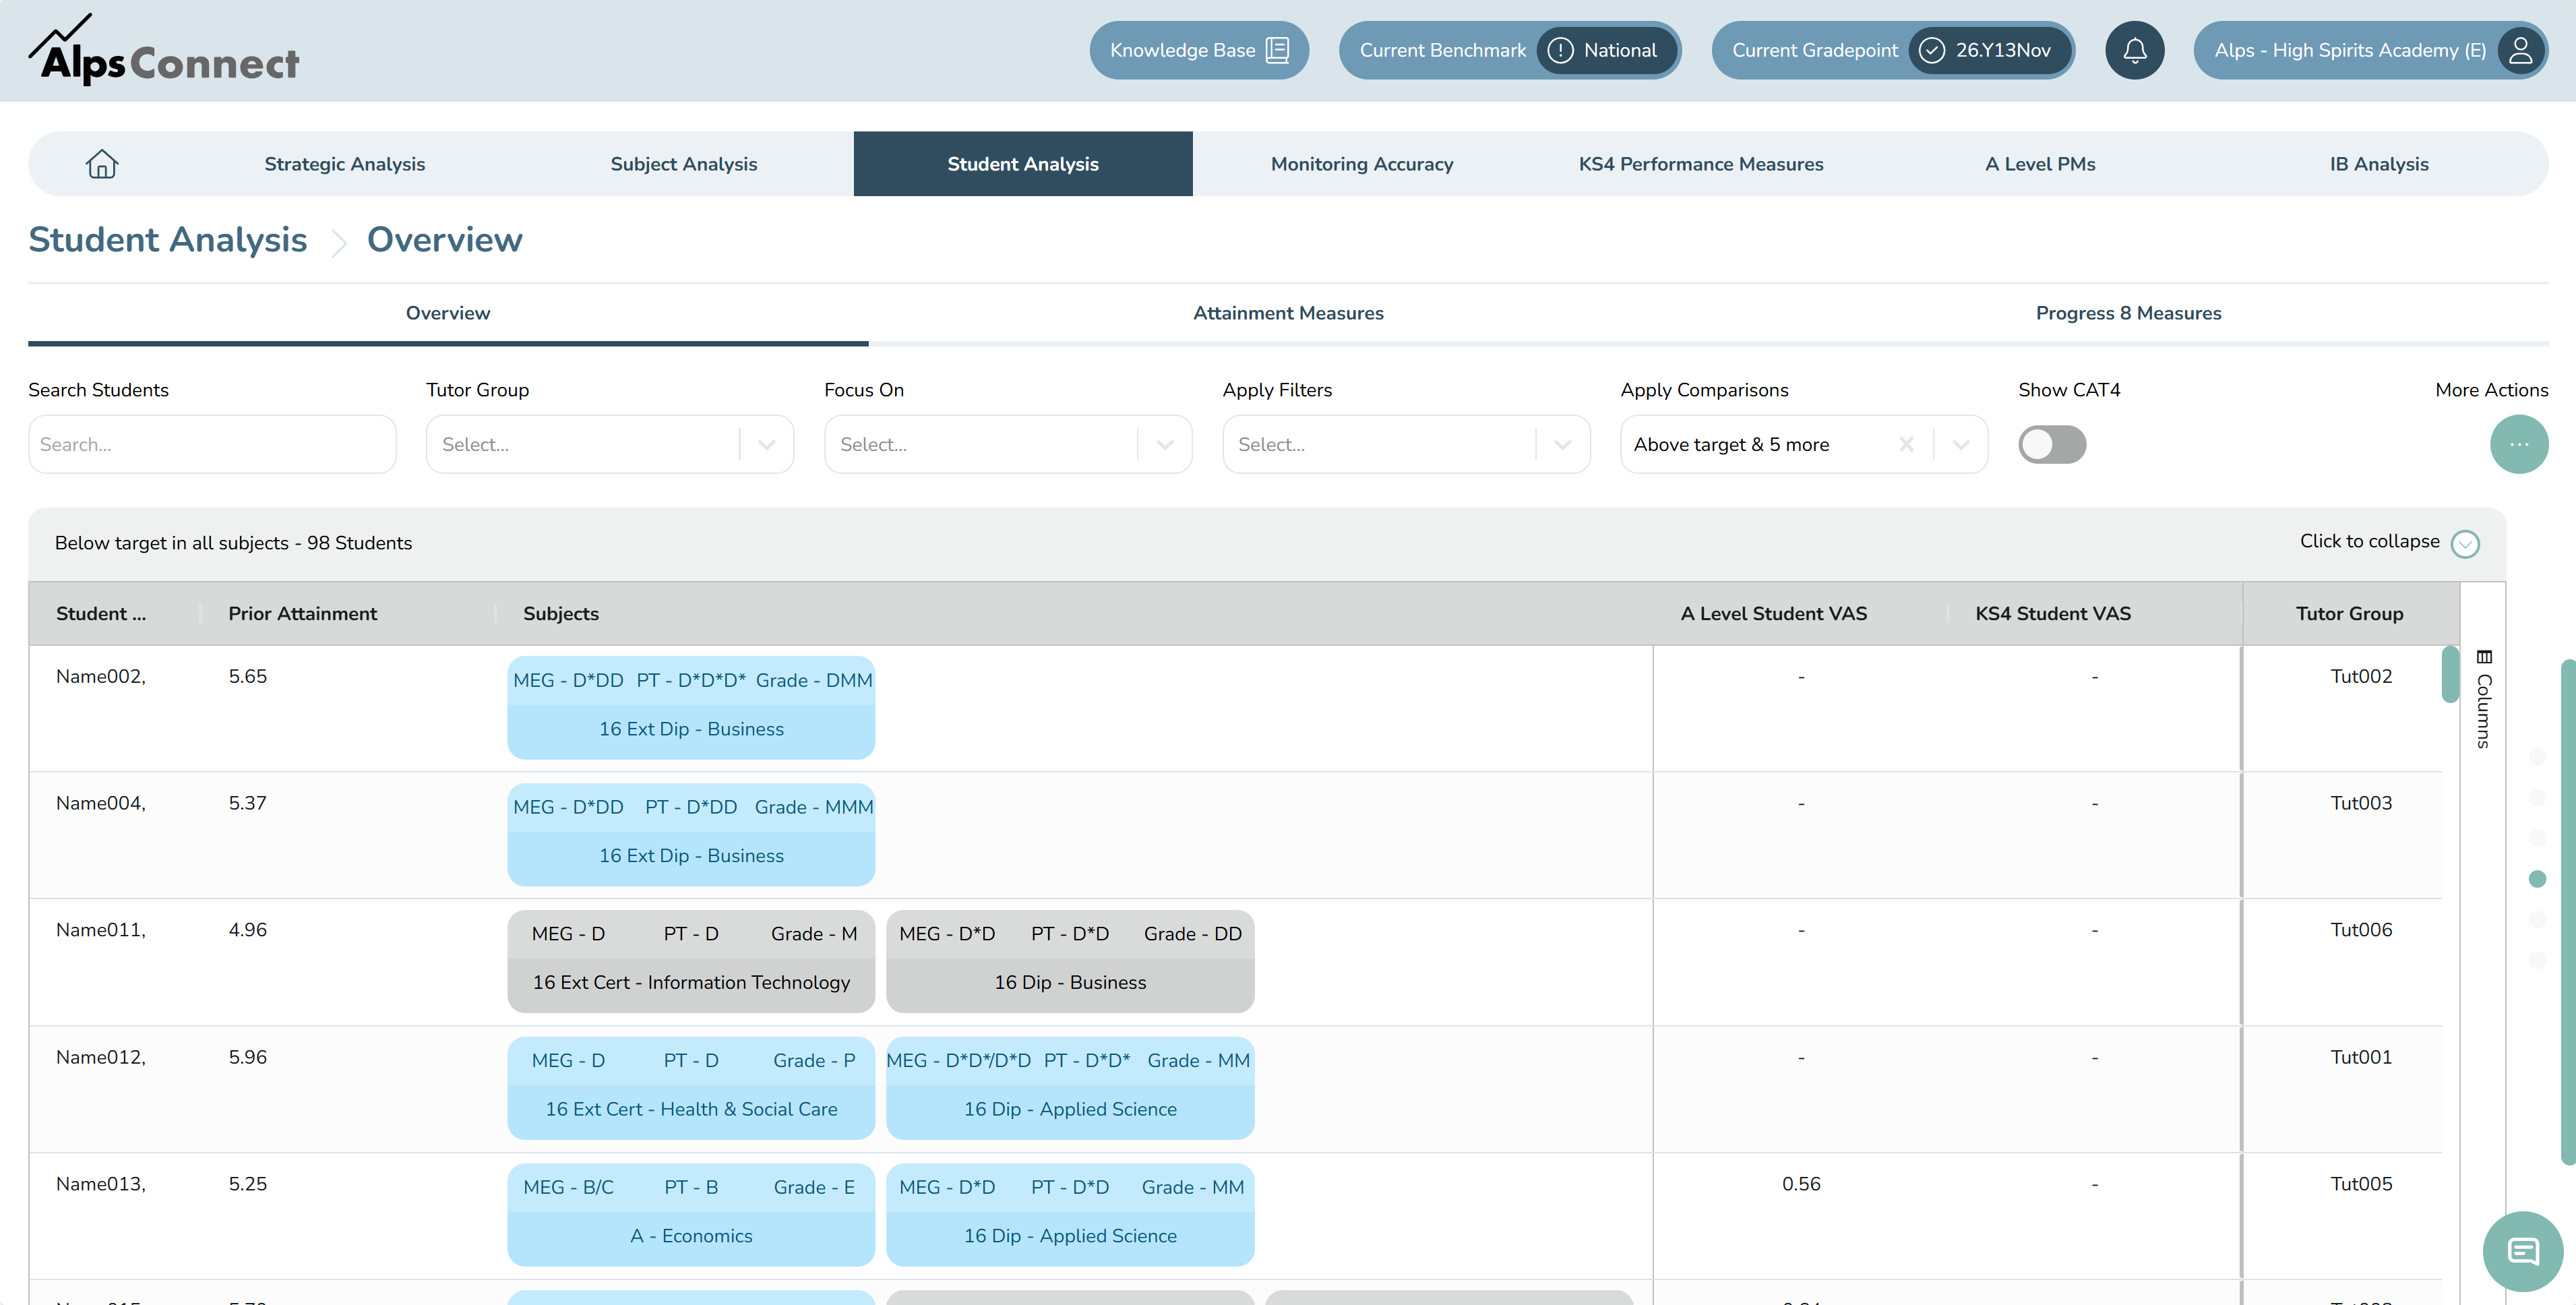Open the notifications bell
Screen dimensions: 2576x1305
[x=2134, y=50]
